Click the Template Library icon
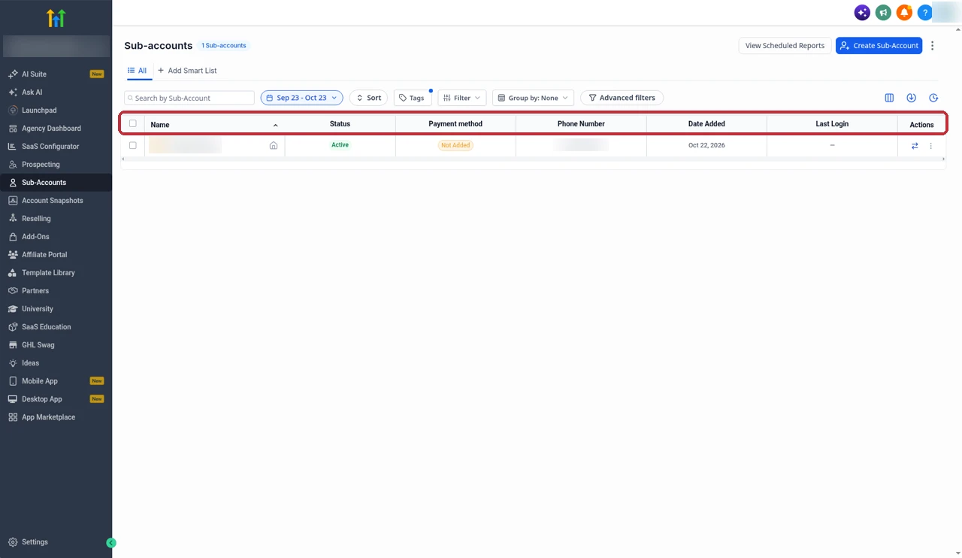This screenshot has height=558, width=962. coord(13,273)
